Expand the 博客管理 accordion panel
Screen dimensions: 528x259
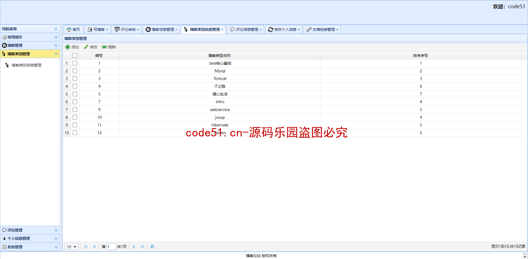point(56,45)
